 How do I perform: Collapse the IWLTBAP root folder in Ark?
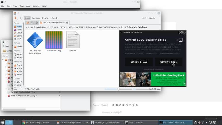point(3,60)
